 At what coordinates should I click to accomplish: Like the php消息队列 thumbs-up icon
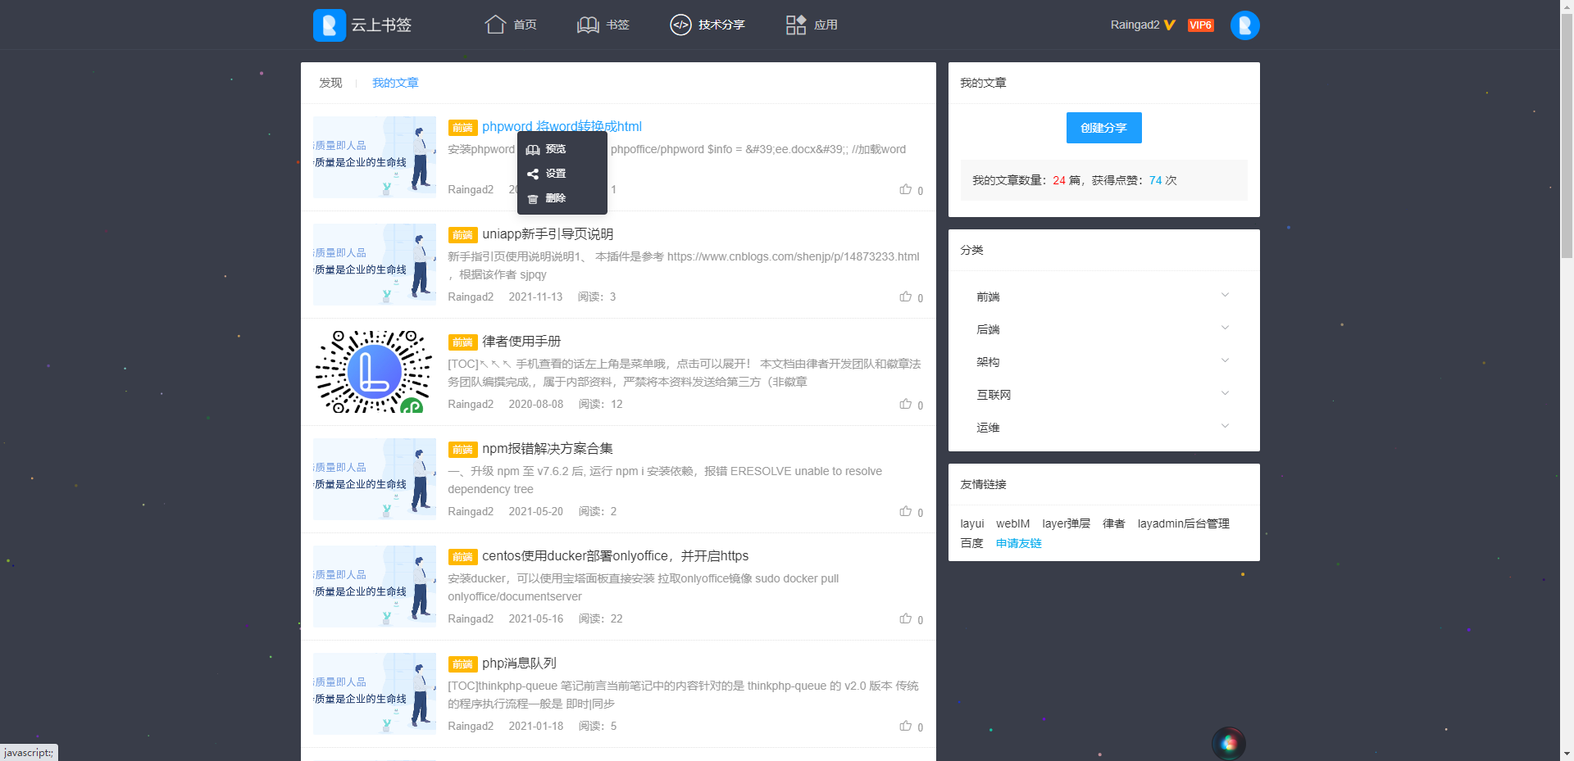tap(905, 726)
